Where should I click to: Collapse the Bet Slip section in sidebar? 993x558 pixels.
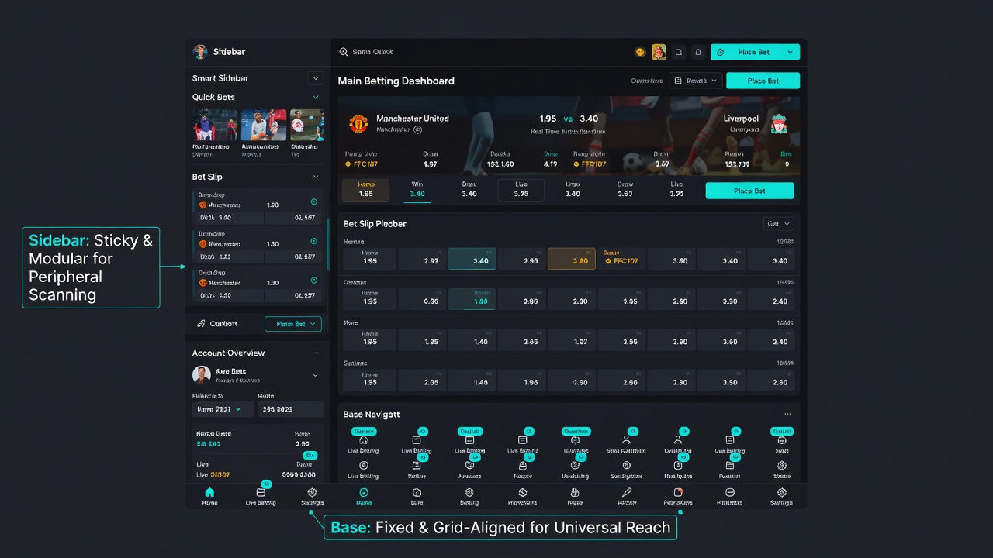pos(316,177)
